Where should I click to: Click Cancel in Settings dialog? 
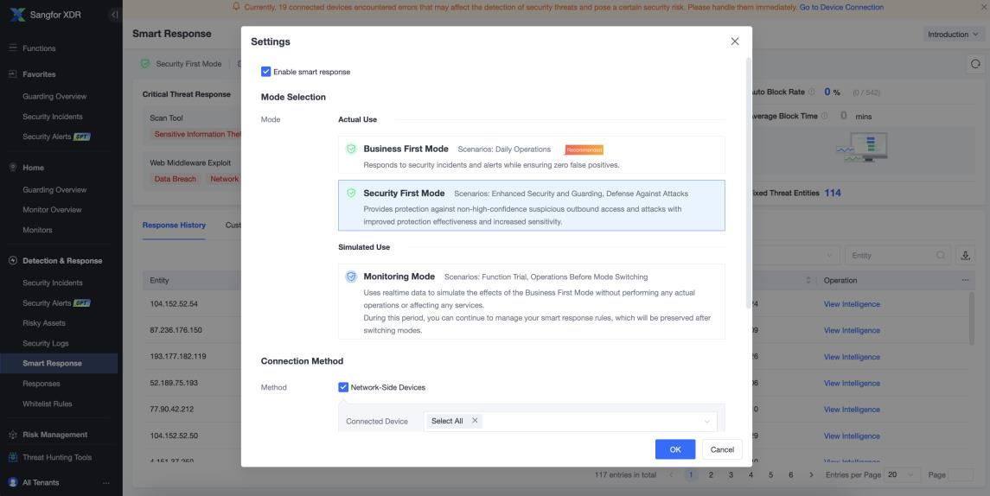coord(722,449)
